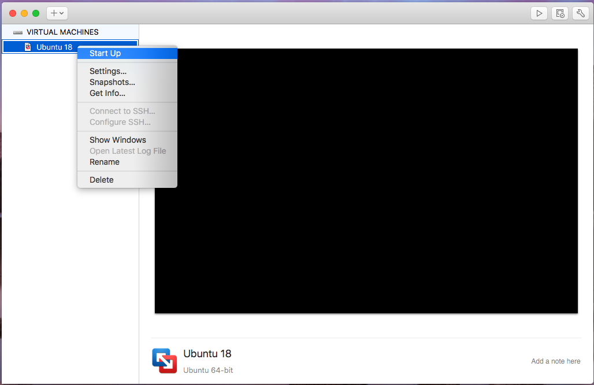The height and width of the screenshot is (385, 594).
Task: Click the Add a note here field
Action: [555, 361]
